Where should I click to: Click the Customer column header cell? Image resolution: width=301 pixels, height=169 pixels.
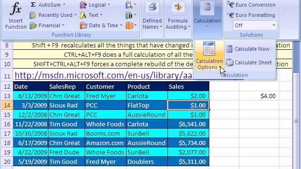(105, 86)
